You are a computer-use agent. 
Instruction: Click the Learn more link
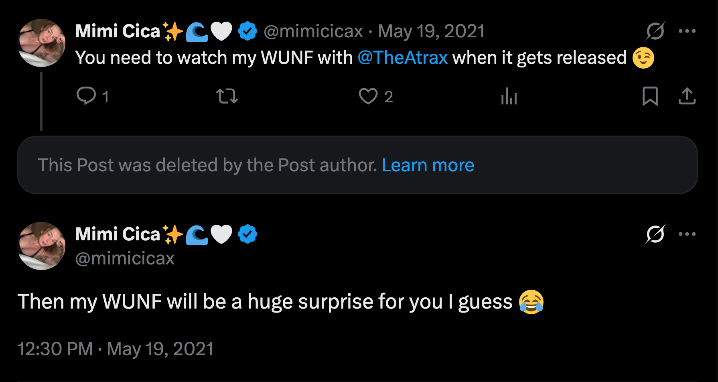(428, 165)
